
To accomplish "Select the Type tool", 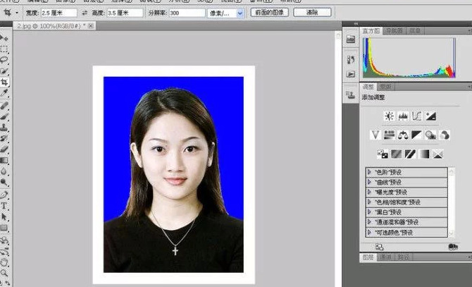I will tap(4, 206).
